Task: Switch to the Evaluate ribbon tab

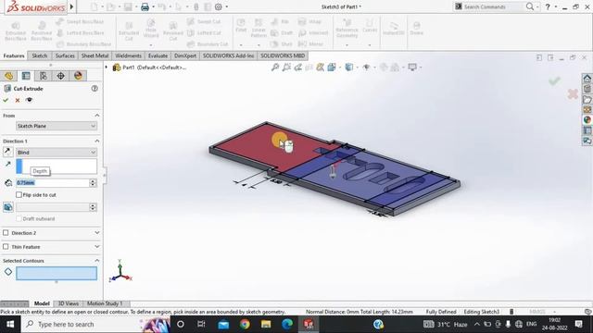Action: (x=158, y=55)
